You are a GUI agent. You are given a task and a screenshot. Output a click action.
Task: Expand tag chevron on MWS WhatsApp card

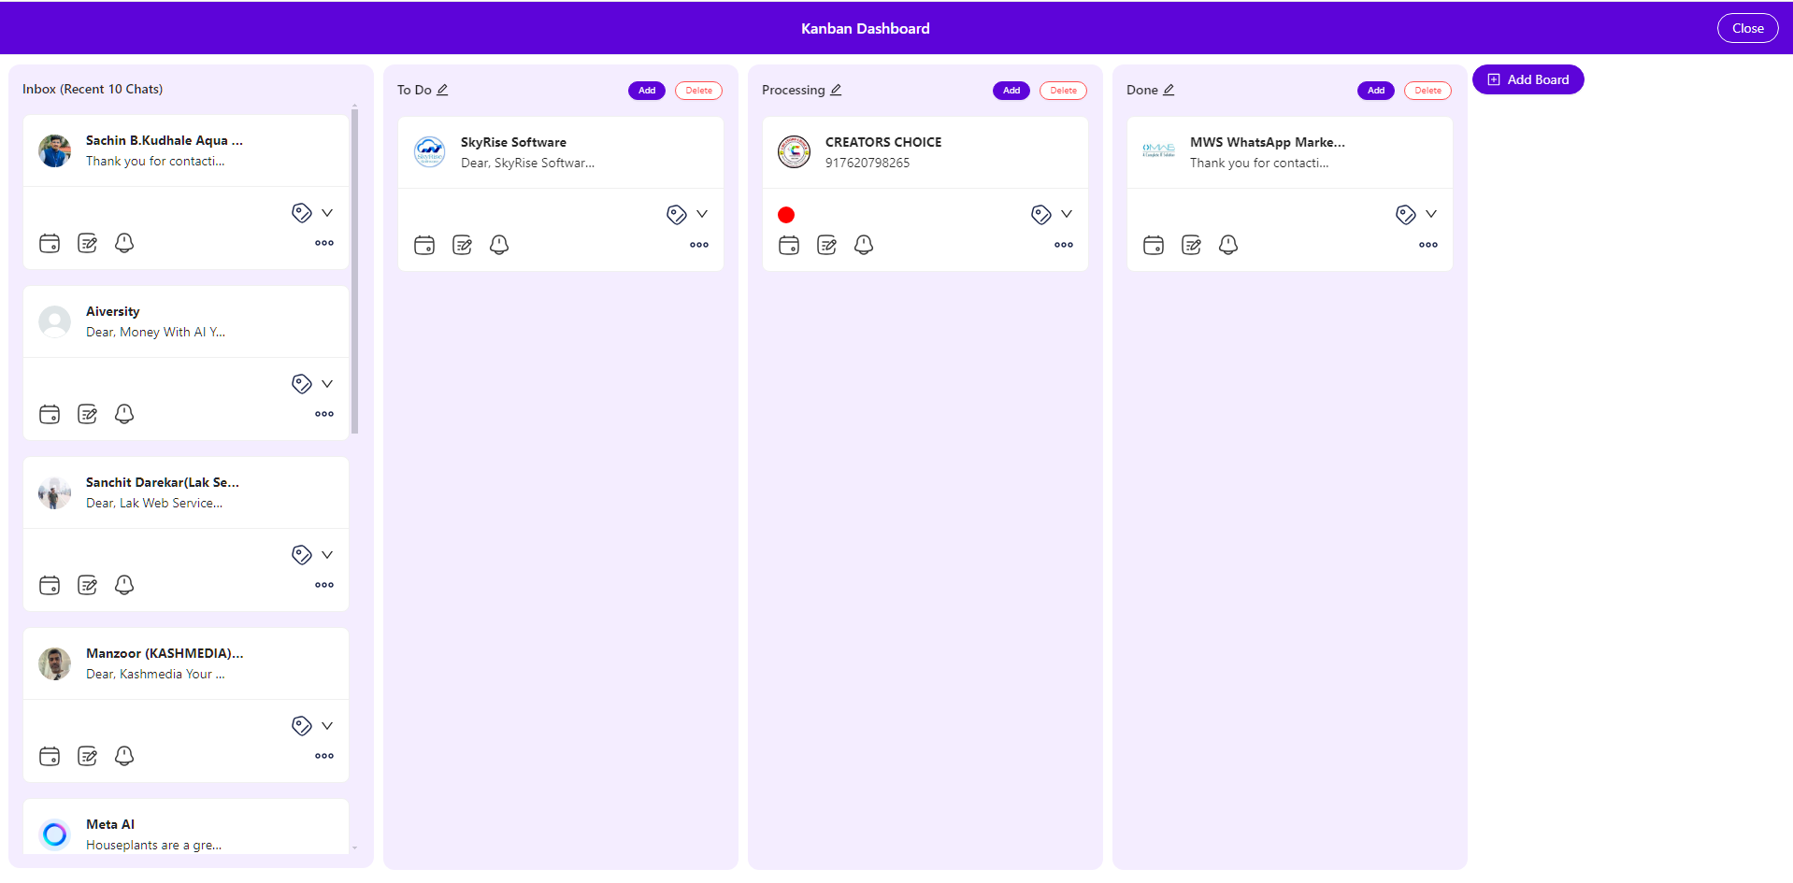[x=1431, y=215]
